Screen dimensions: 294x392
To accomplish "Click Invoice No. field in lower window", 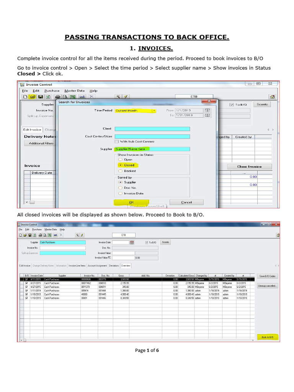I will 63,248.
